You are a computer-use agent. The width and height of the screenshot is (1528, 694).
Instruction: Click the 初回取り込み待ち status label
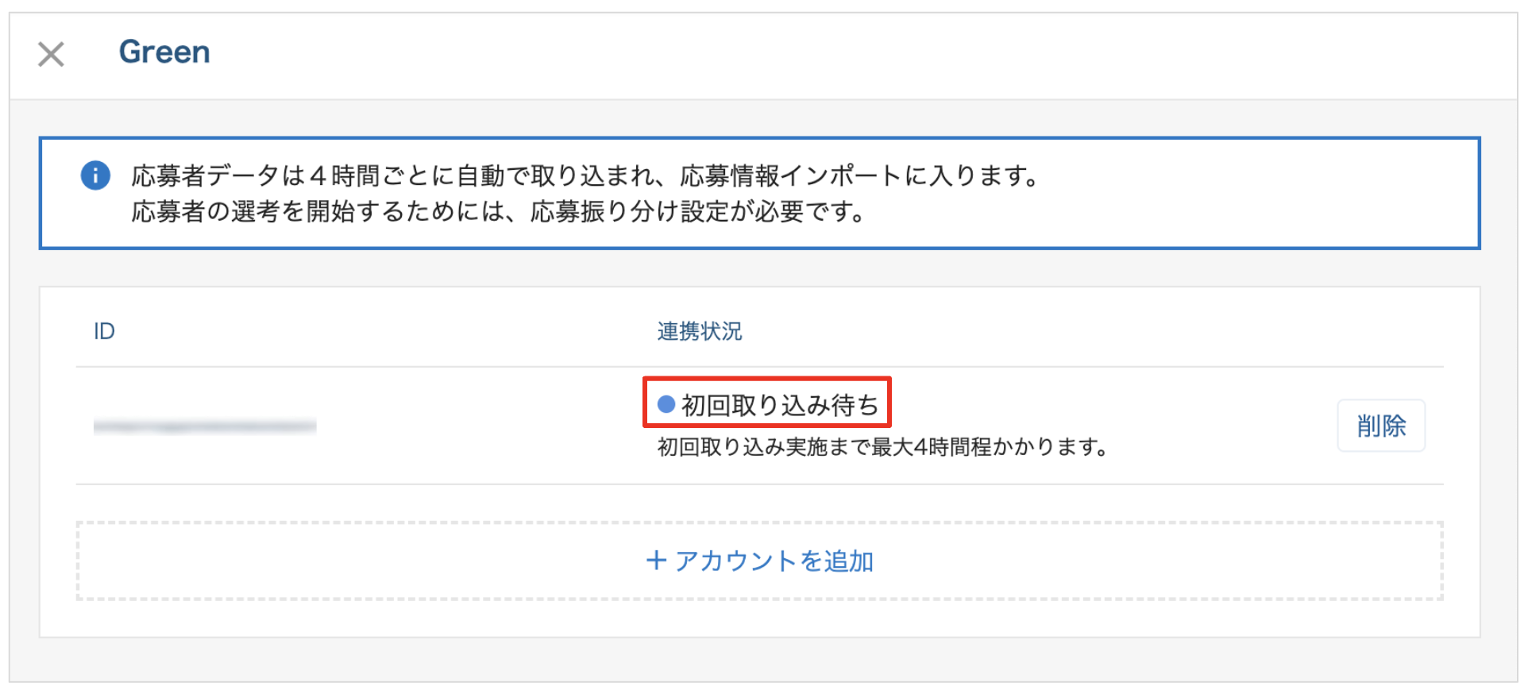(x=780, y=405)
